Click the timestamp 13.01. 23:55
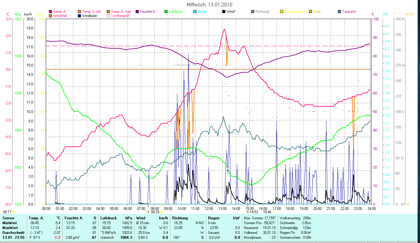 point(13,238)
